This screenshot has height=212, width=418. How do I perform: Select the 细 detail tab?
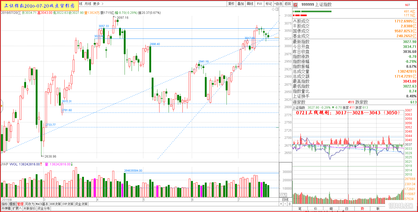click(x=331, y=209)
